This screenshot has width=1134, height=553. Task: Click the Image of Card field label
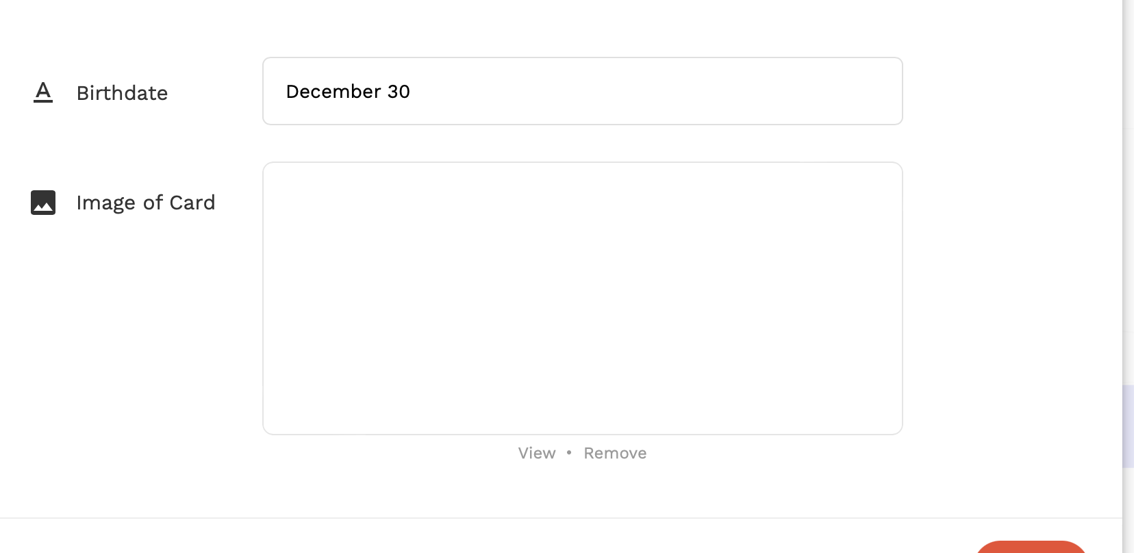pos(146,203)
